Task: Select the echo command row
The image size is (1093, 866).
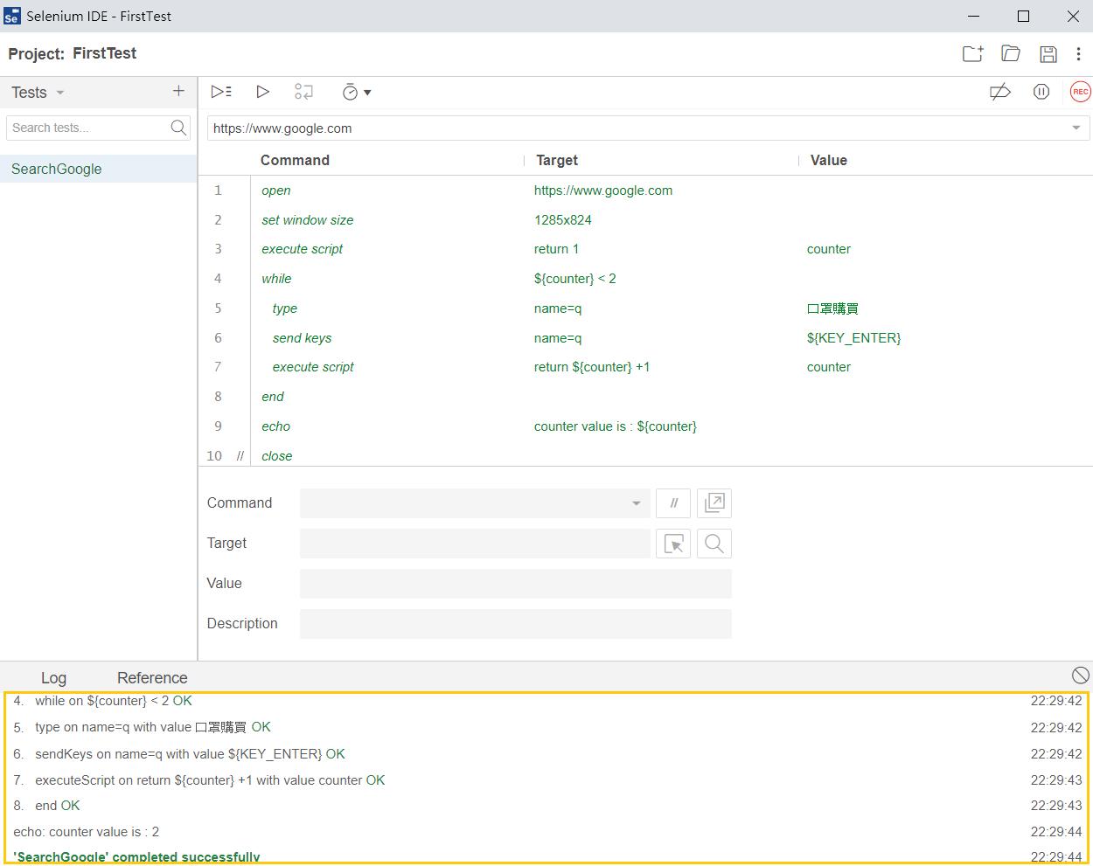Action: coord(645,426)
